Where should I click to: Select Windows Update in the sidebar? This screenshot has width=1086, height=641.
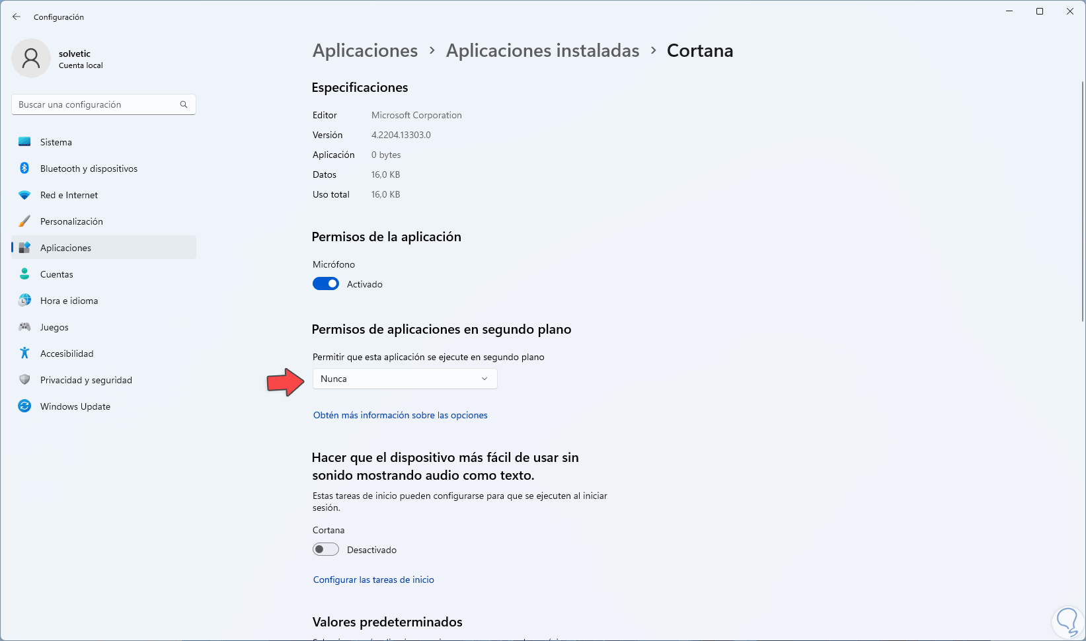(104, 406)
